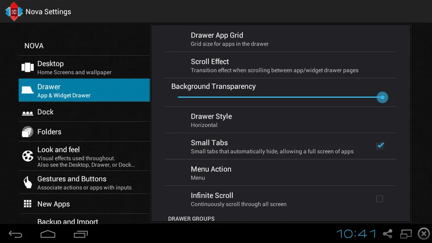Click the Desktop home screens icon

pyautogui.click(x=28, y=67)
